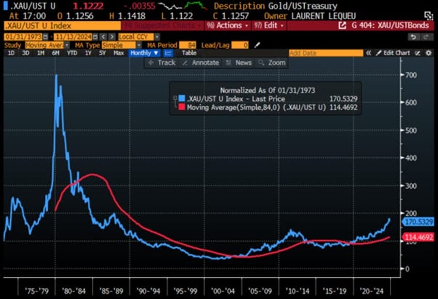Click the line chart view icon
438x299 pixels.
[168, 53]
